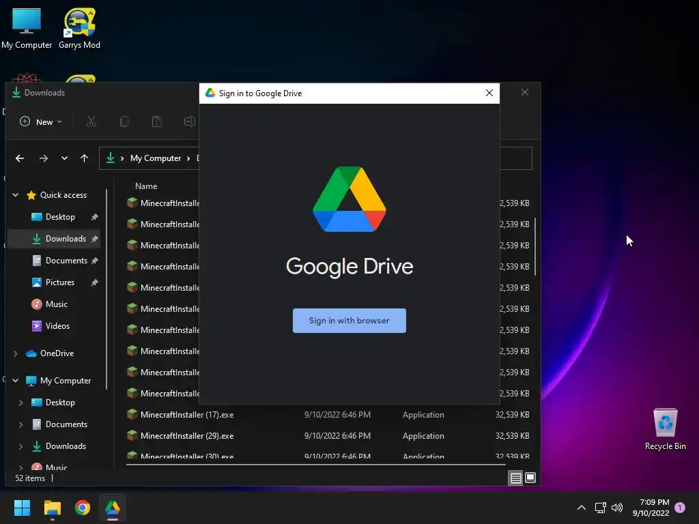Click the Copy icon in Explorer toolbar
699x524 pixels.
[x=124, y=121]
